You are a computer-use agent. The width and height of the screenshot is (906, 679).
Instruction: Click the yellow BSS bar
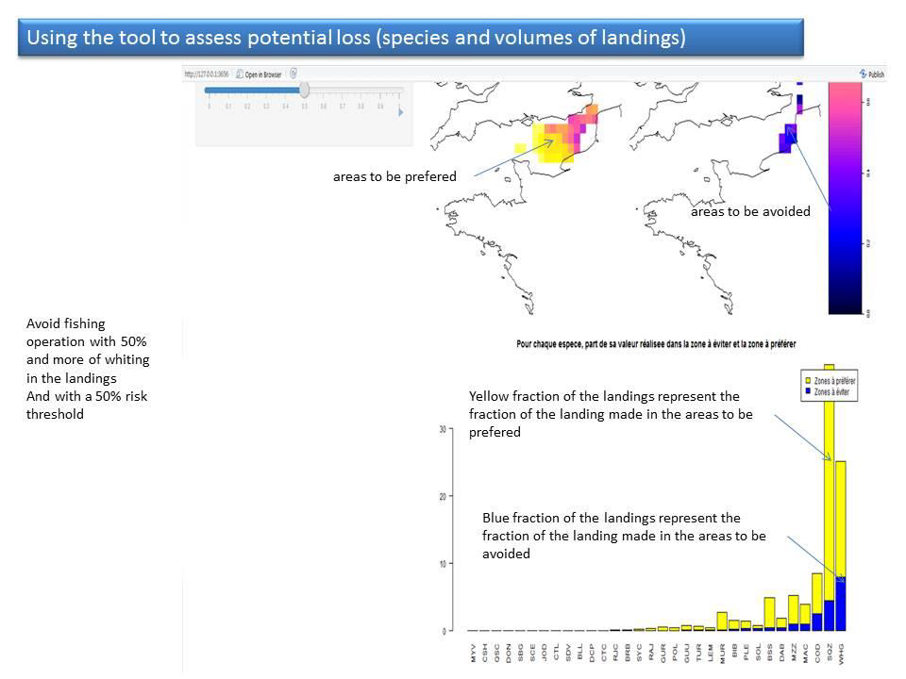770,613
